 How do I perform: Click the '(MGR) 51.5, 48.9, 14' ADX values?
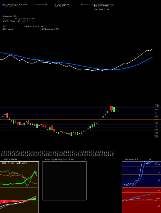[33, 26]
